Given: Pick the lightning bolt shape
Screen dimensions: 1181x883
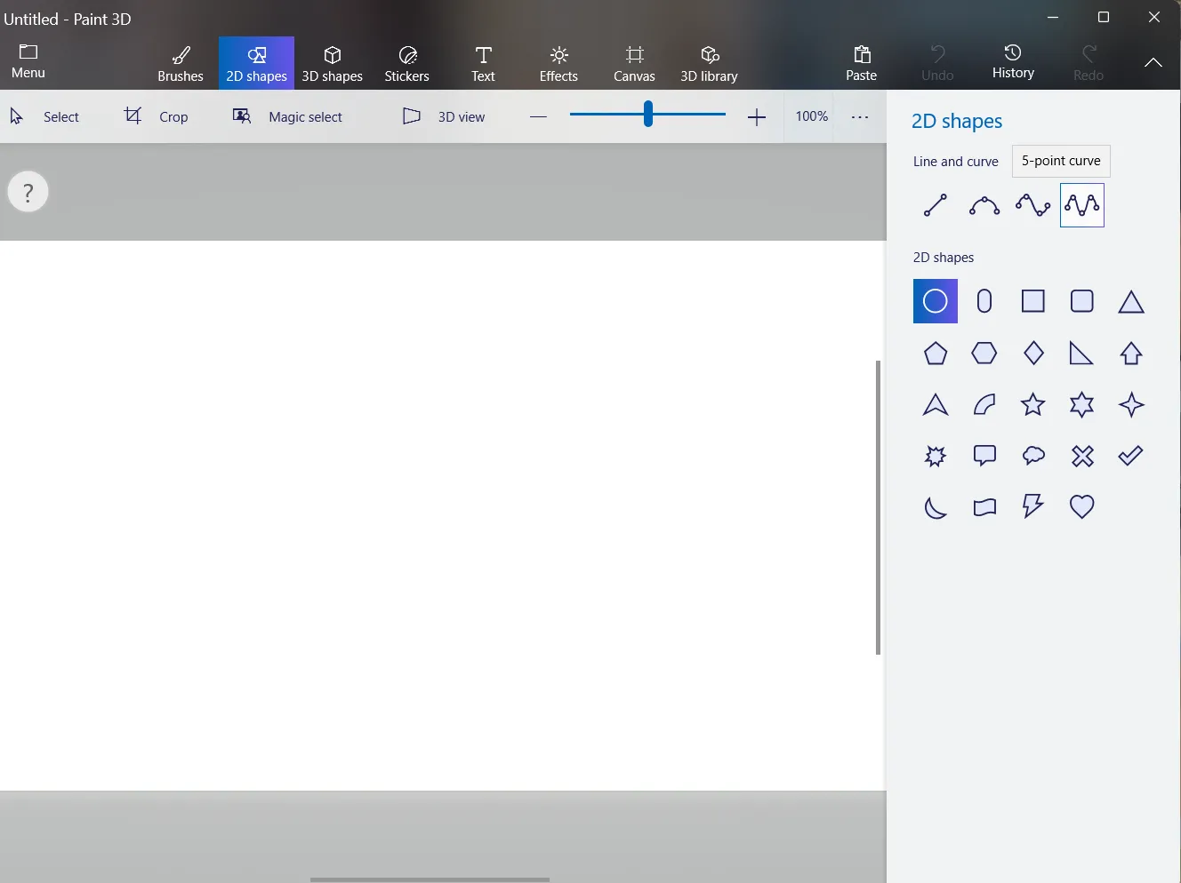Looking at the screenshot, I should (x=1032, y=506).
